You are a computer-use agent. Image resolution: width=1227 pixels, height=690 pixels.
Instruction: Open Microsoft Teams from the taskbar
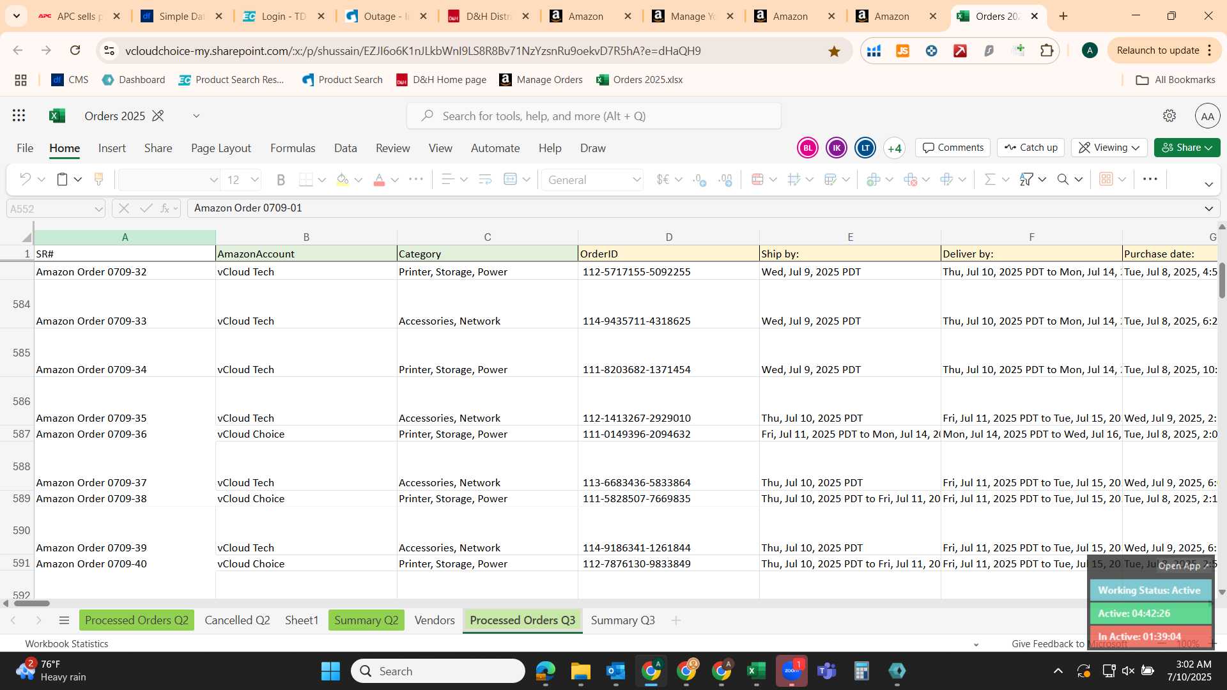coord(827,671)
